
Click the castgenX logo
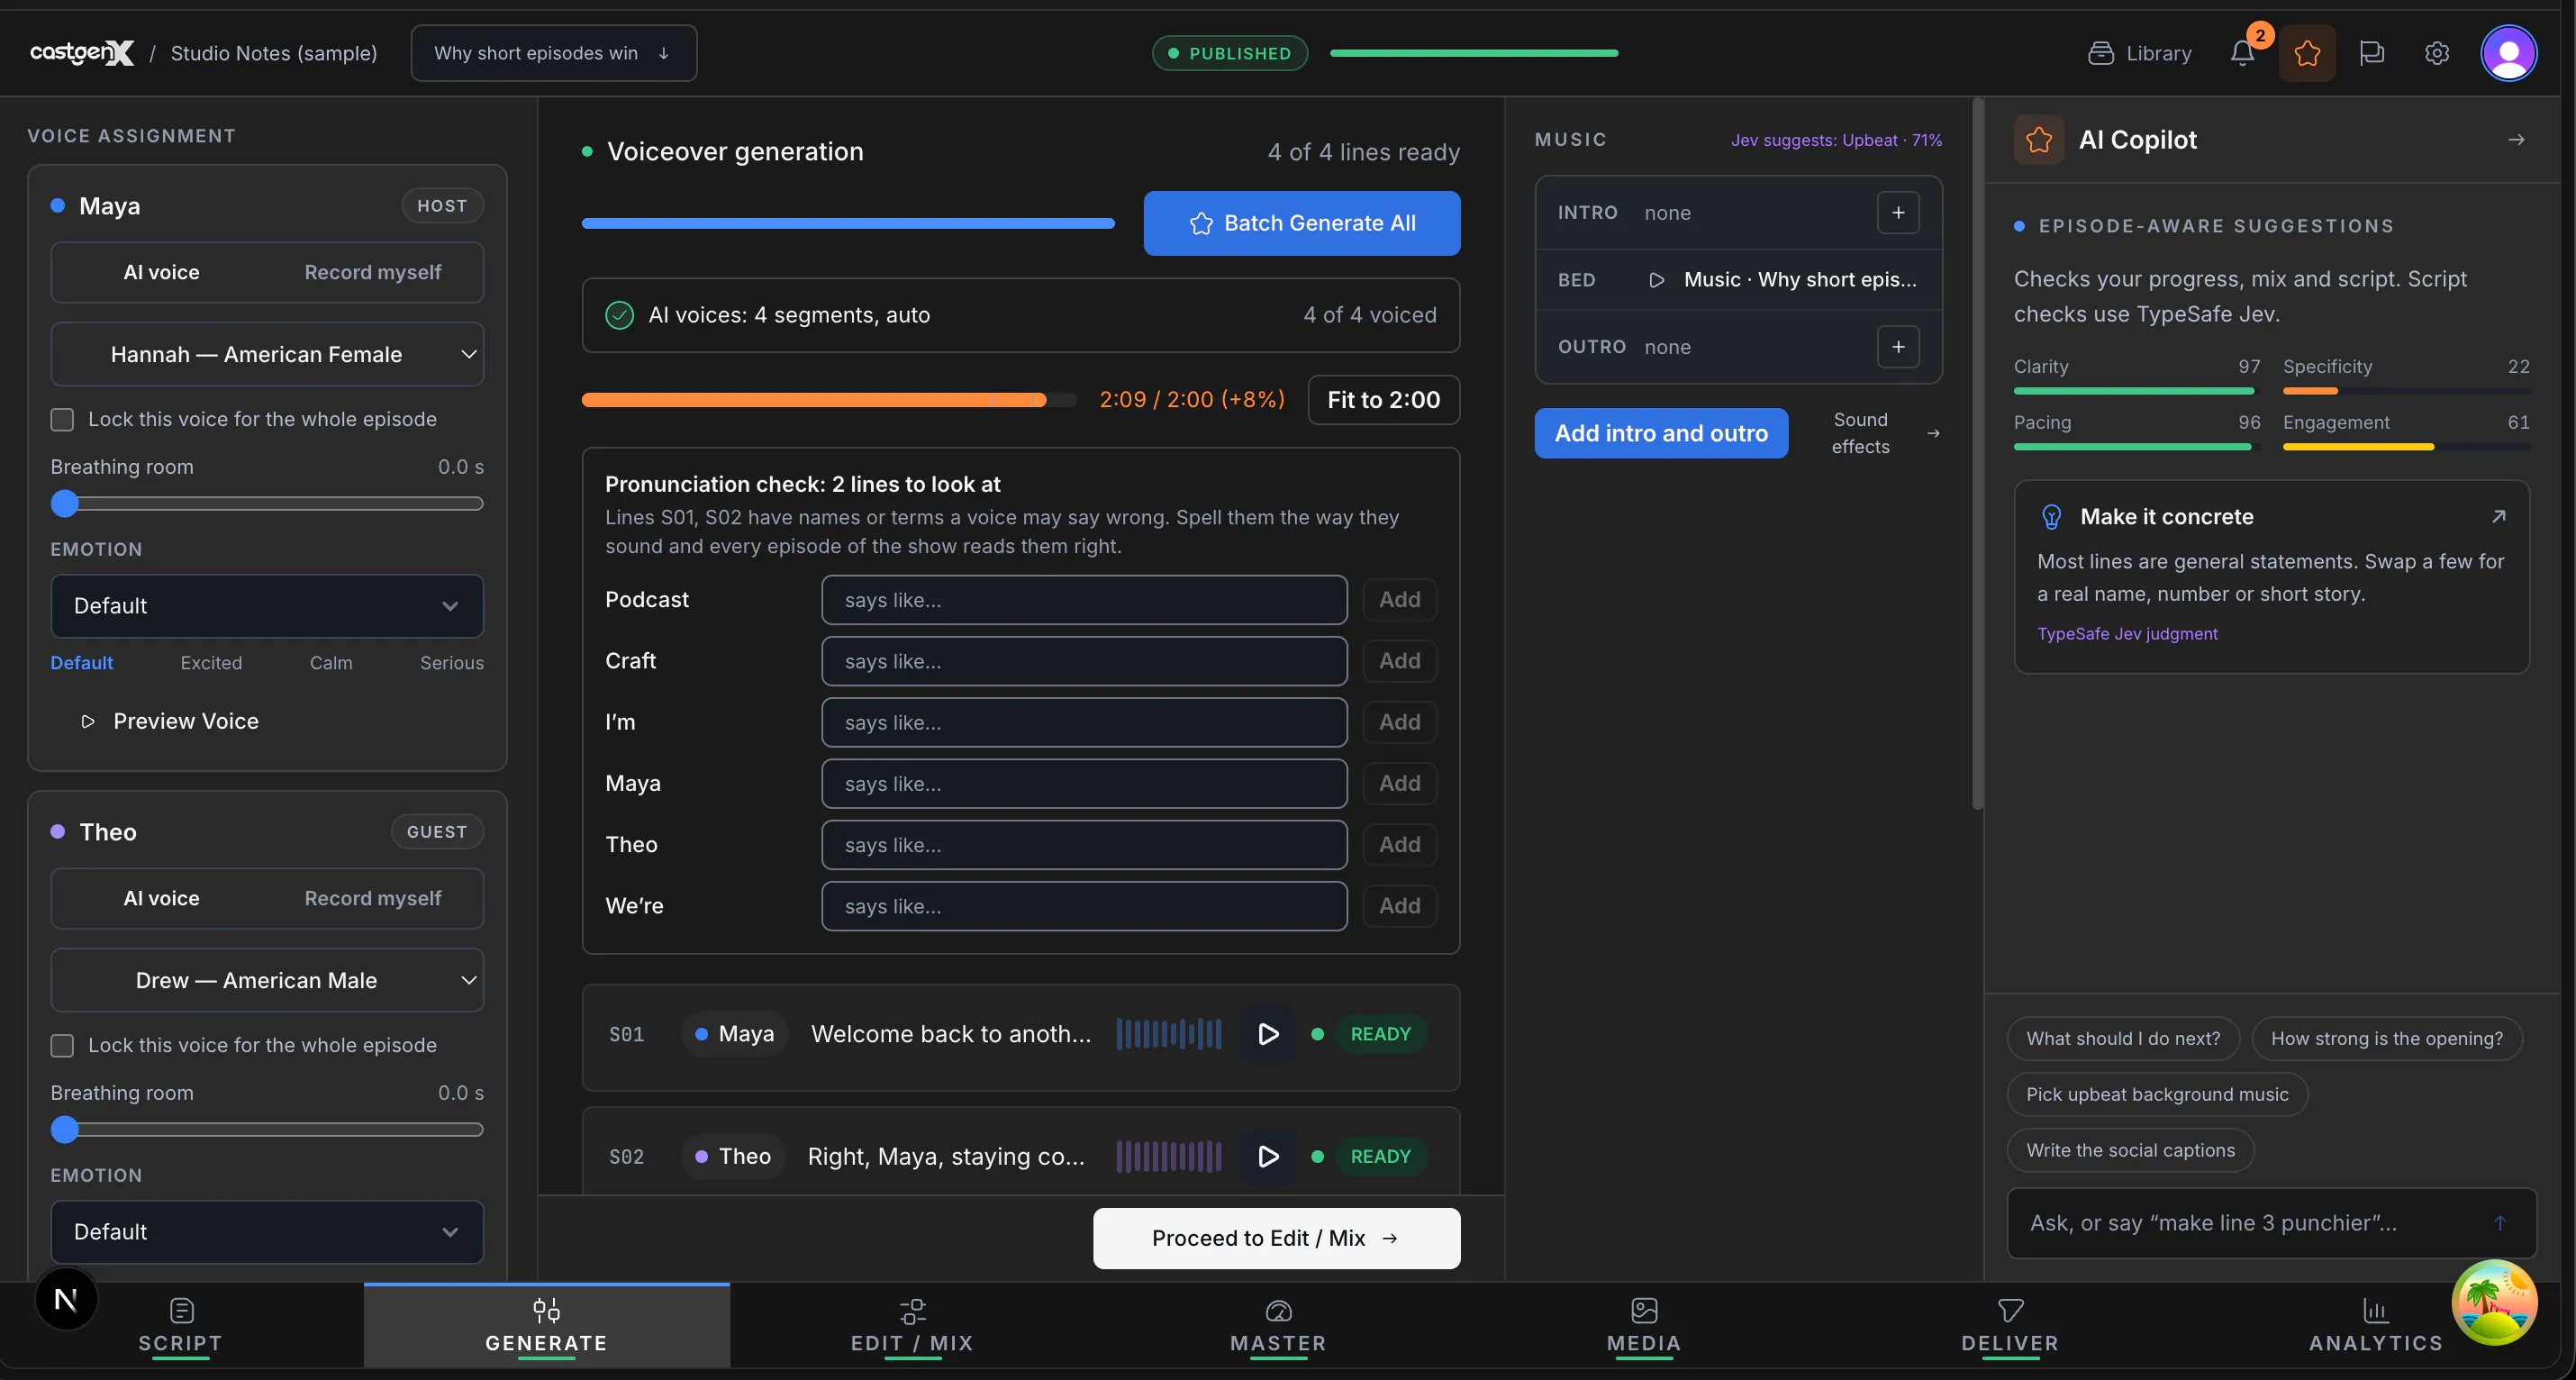click(x=82, y=53)
